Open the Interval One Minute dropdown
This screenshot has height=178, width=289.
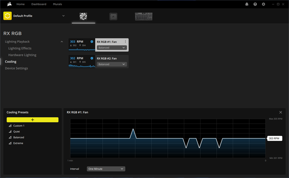[x=106, y=169]
